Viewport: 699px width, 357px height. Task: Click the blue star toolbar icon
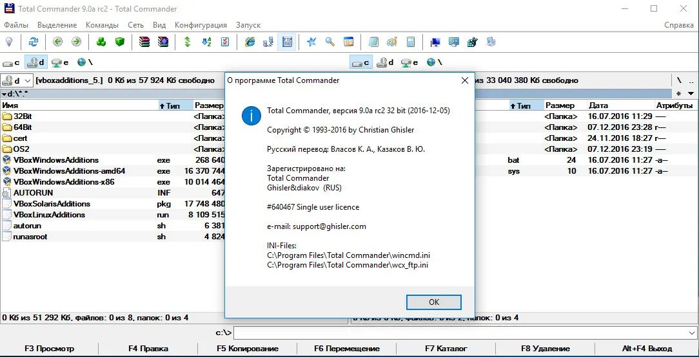311,42
